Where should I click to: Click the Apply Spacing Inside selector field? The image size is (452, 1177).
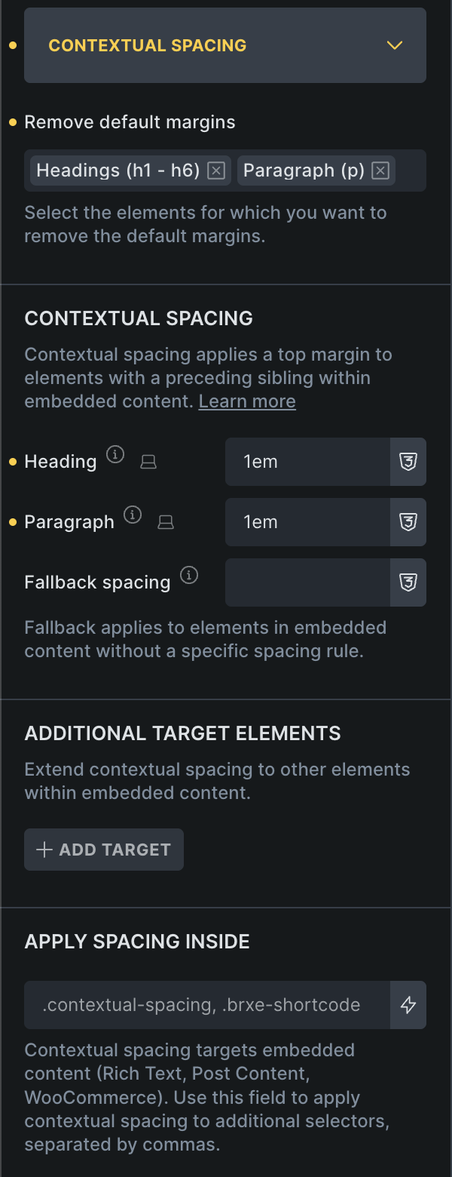207,1005
